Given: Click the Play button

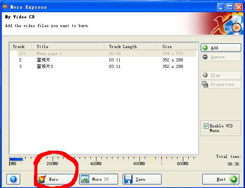Looking at the screenshot, I should click(221, 75).
